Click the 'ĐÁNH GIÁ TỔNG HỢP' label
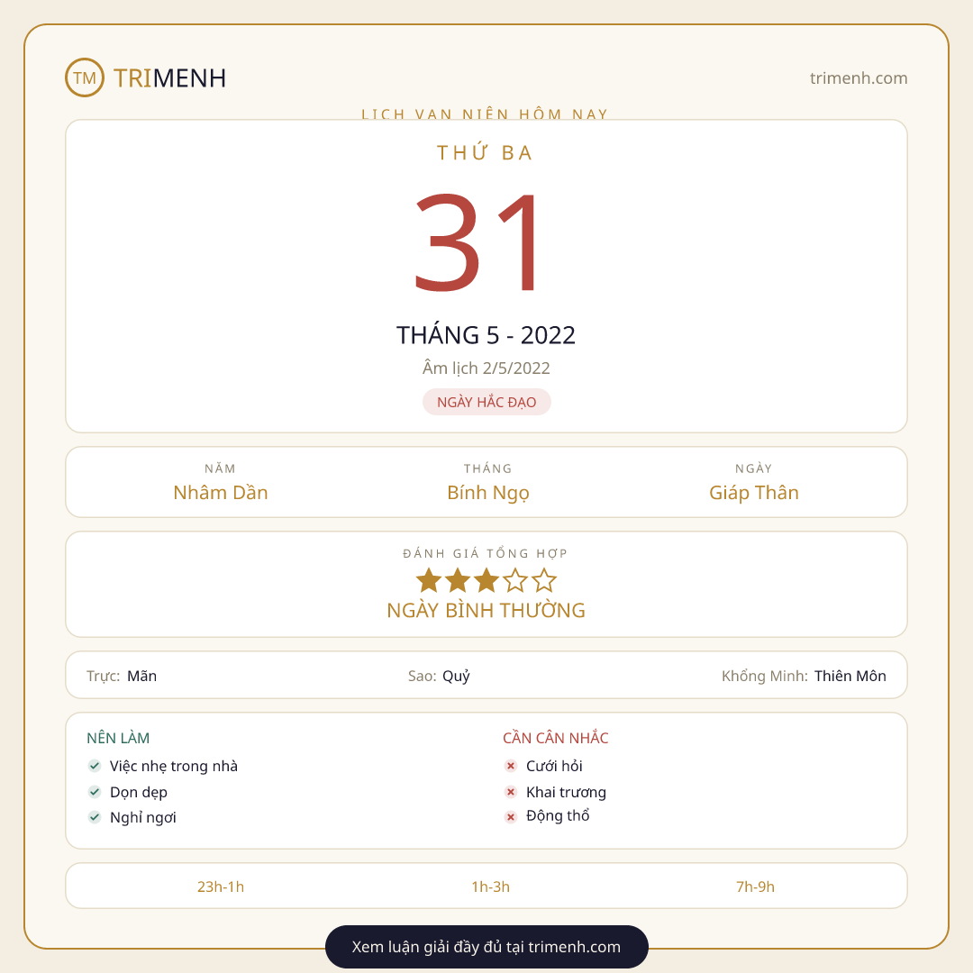The image size is (973, 973). pyautogui.click(x=486, y=553)
